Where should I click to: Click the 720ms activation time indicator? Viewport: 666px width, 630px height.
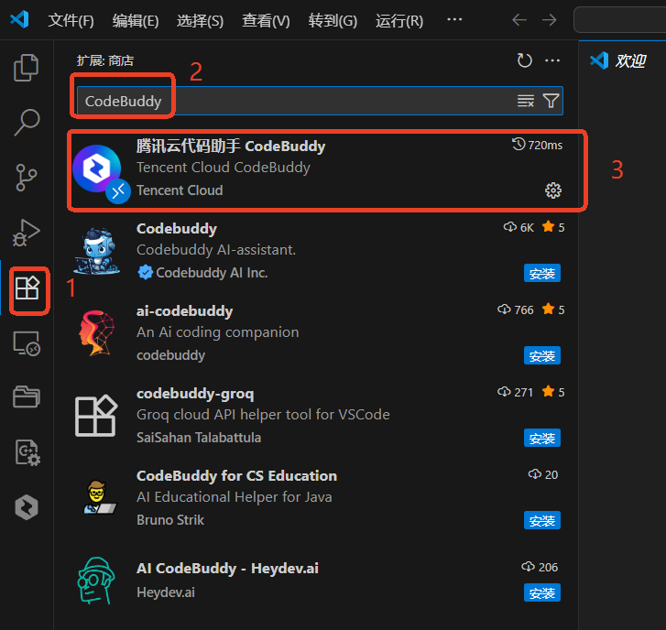pyautogui.click(x=537, y=146)
